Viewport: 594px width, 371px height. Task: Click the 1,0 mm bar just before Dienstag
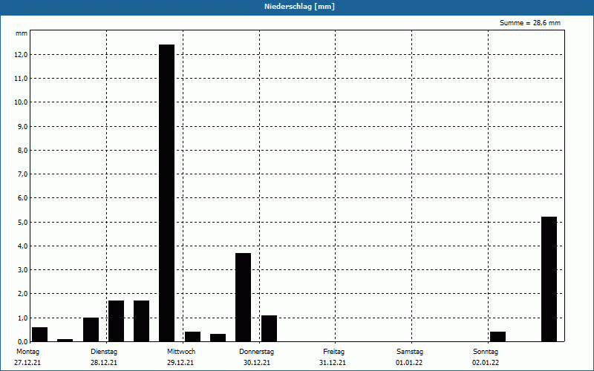point(91,329)
